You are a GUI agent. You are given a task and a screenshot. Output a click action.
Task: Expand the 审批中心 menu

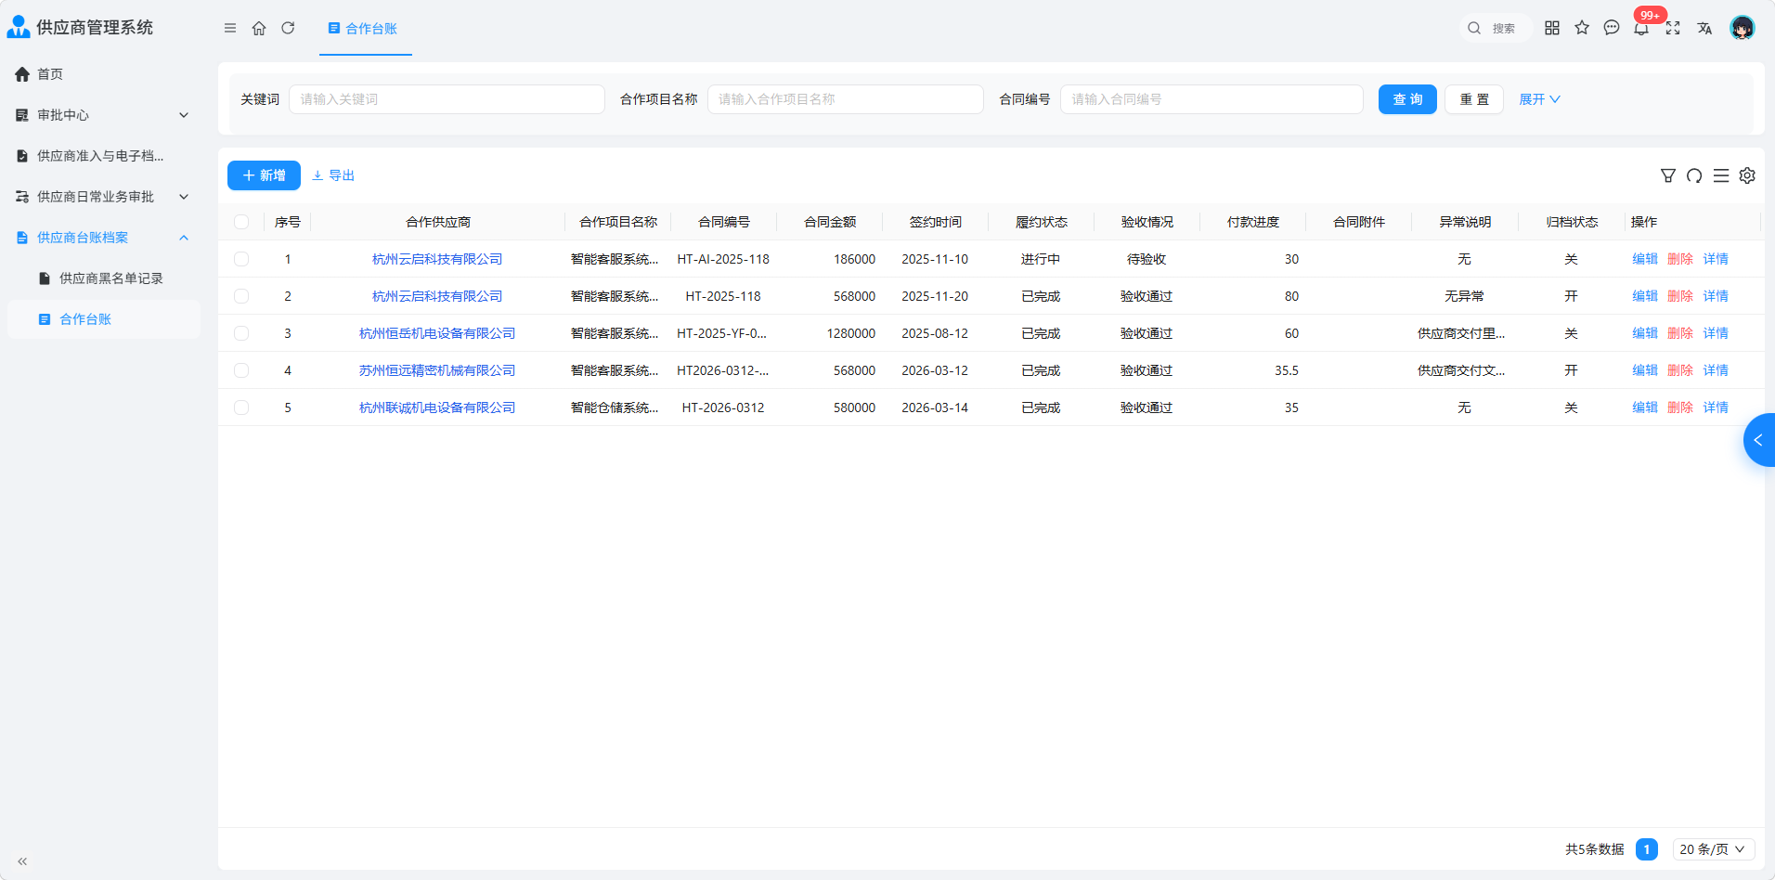point(103,115)
